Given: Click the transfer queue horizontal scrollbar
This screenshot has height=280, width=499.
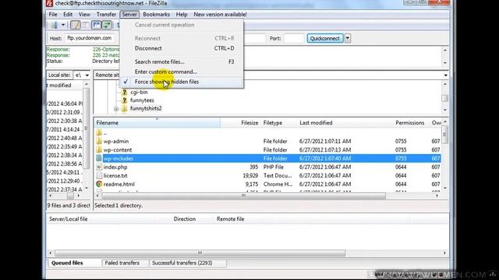Looking at the screenshot, I should [200, 253].
